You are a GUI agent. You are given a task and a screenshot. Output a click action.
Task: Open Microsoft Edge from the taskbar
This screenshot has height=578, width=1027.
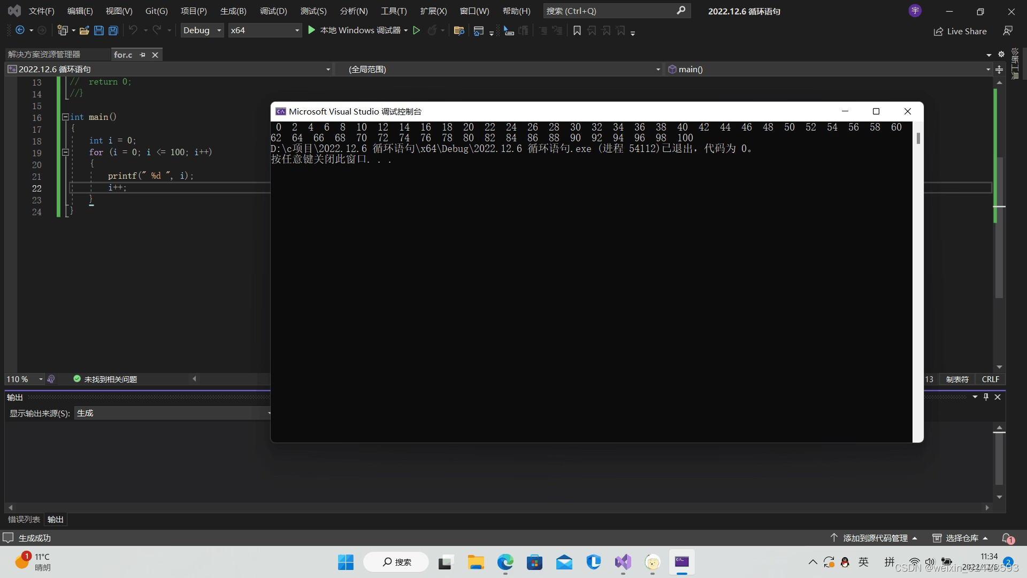pos(505,562)
